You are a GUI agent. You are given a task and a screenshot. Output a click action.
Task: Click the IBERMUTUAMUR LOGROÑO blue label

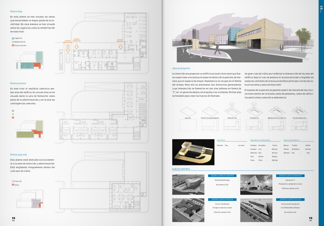coord(222,176)
